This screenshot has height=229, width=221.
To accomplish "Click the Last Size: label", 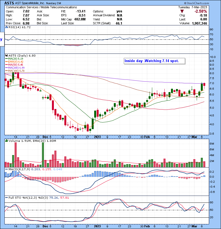I will [x=68, y=23].
